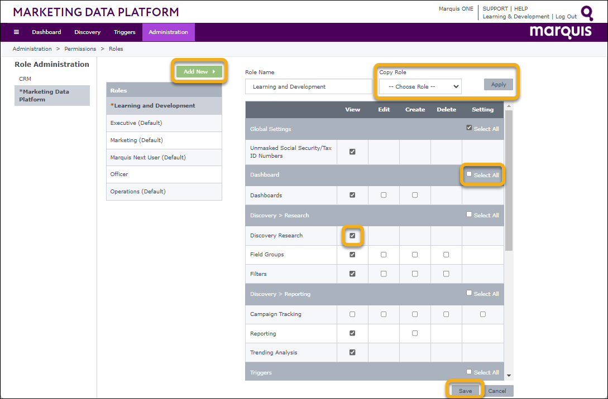Image resolution: width=608 pixels, height=399 pixels.
Task: Open the Discovery tab
Action: 87,32
